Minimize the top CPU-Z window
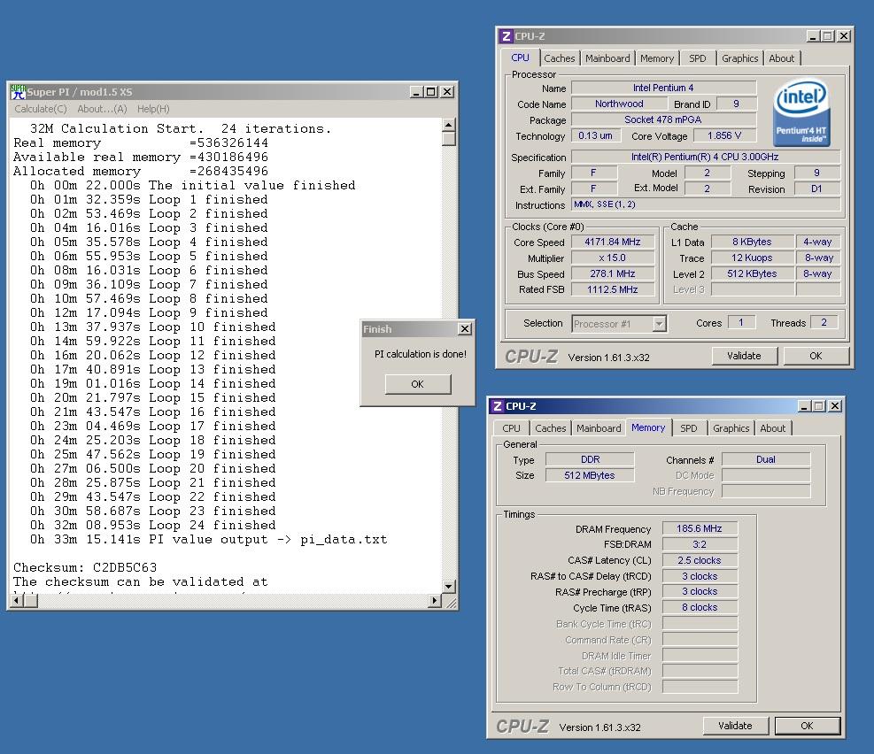The image size is (874, 754). 813,36
